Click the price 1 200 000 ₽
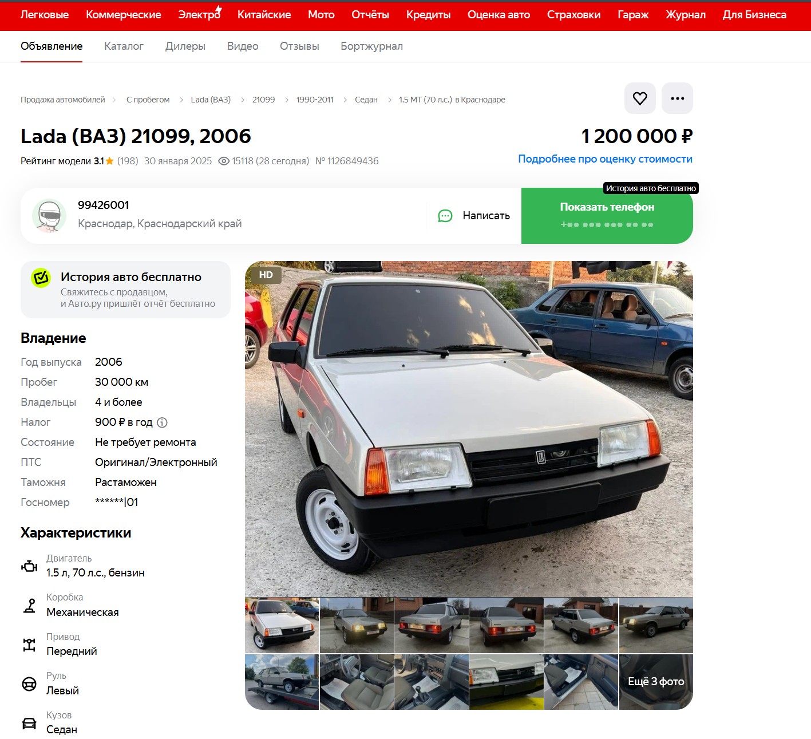 coord(637,136)
